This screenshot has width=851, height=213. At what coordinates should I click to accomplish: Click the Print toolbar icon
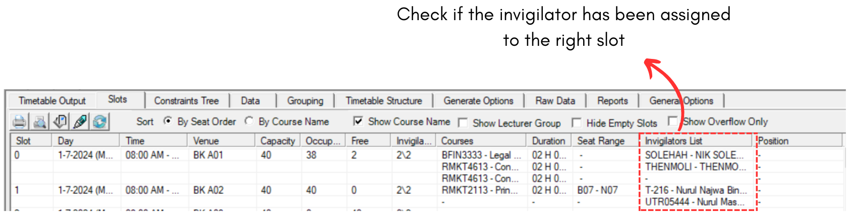(20, 122)
